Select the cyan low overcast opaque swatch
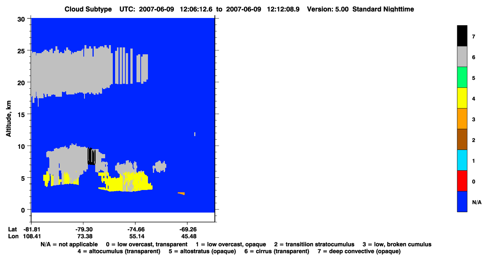Image resolution: width=497 pixels, height=255 pixels. click(462, 160)
